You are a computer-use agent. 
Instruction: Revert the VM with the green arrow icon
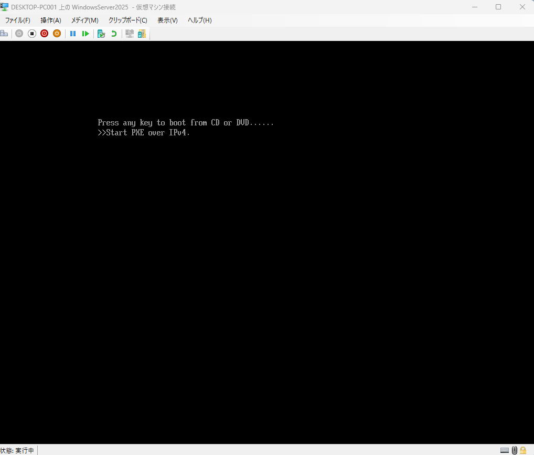[114, 34]
